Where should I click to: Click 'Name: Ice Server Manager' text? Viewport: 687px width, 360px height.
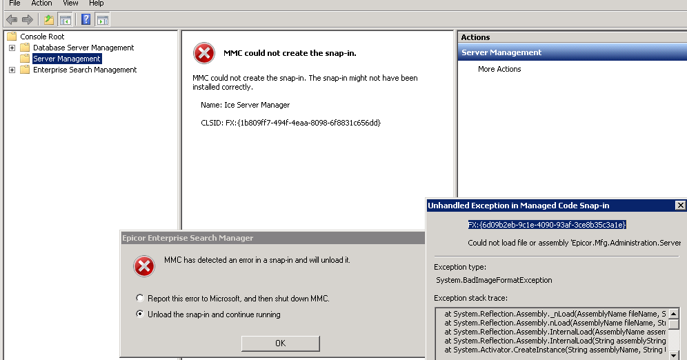pyautogui.click(x=245, y=105)
